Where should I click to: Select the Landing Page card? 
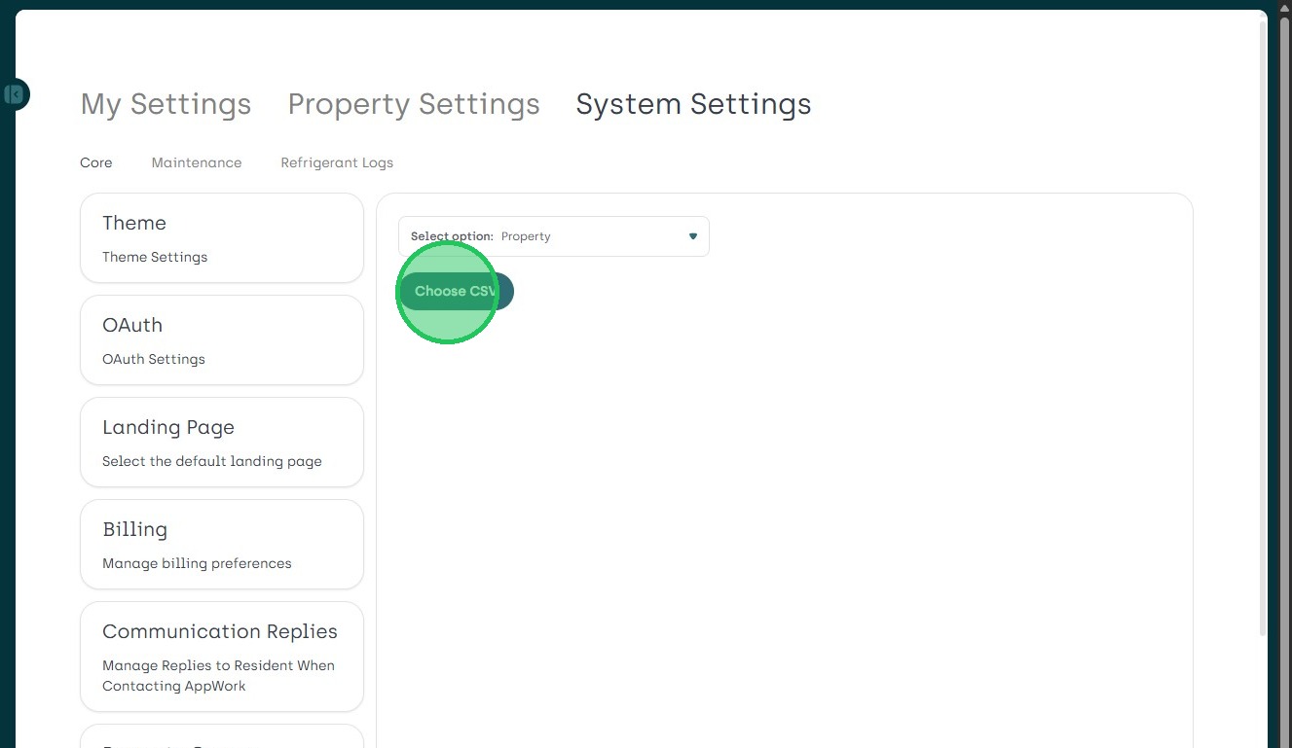click(x=222, y=443)
